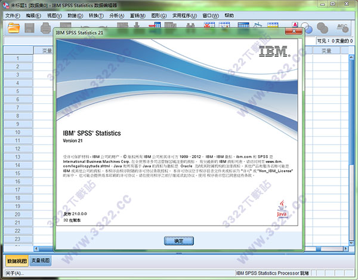
Task: Minimize the SPSS Data Editor window
Action: (322, 4)
